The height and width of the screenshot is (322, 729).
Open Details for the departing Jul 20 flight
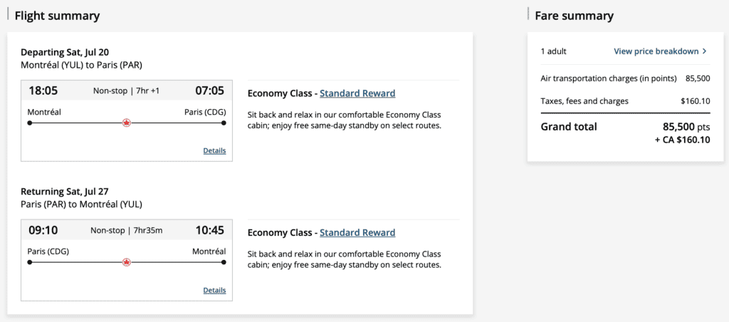214,150
